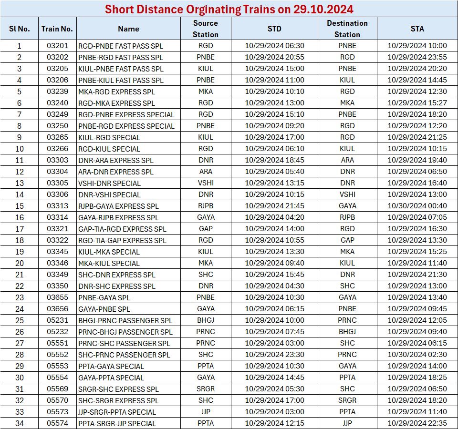458x429 pixels.
Task: Click the name 'PNBE-GAYA SPL'
Action: pos(104,297)
